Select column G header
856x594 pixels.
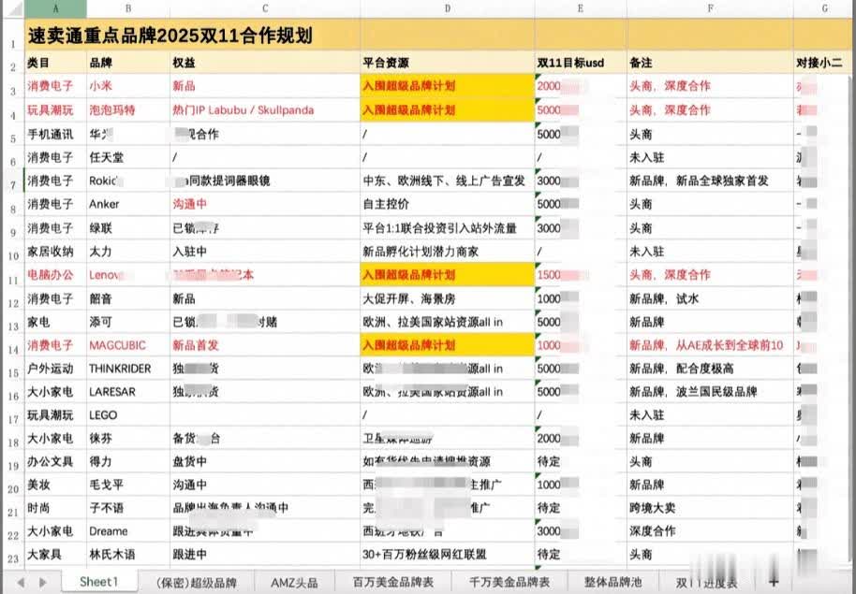tap(824, 8)
